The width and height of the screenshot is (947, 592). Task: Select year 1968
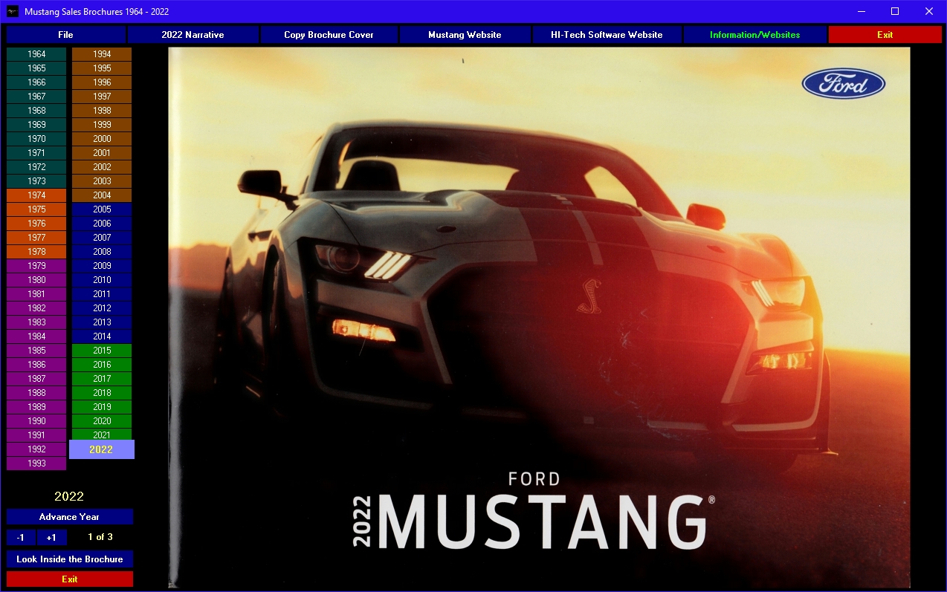tap(36, 111)
